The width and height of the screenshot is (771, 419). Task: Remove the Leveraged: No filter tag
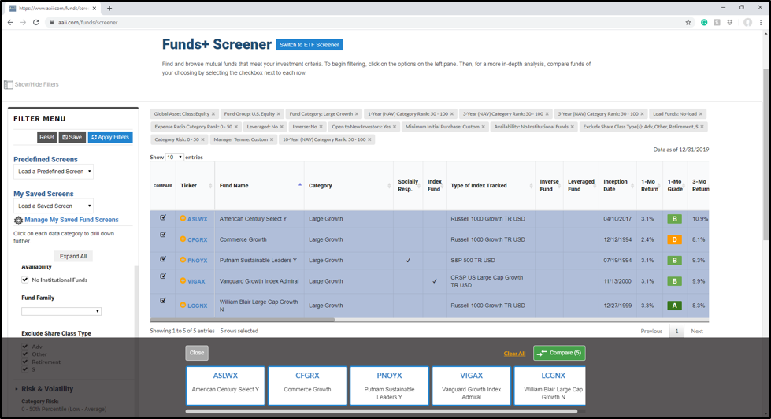(x=282, y=127)
